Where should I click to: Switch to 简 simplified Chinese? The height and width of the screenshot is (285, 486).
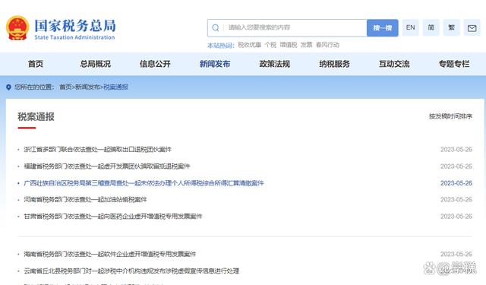(x=431, y=27)
